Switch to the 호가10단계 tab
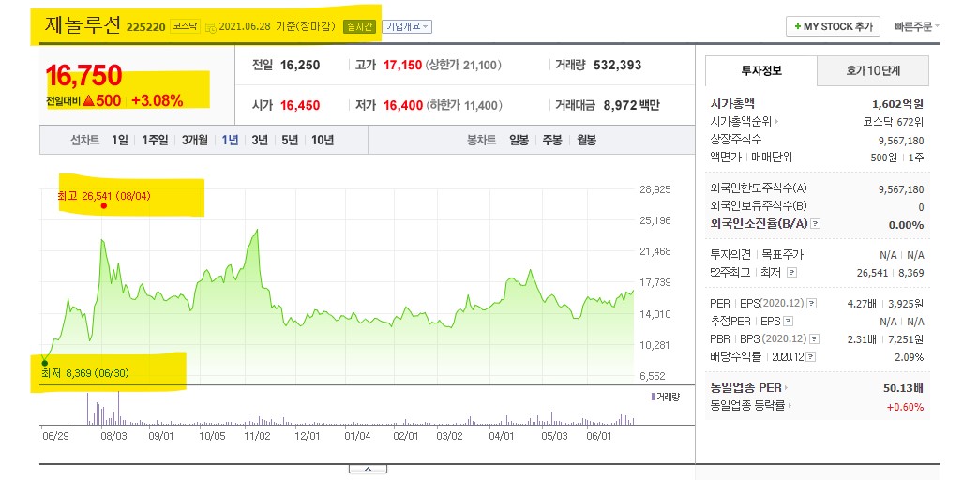This screenshot has width=978, height=480. (x=873, y=70)
